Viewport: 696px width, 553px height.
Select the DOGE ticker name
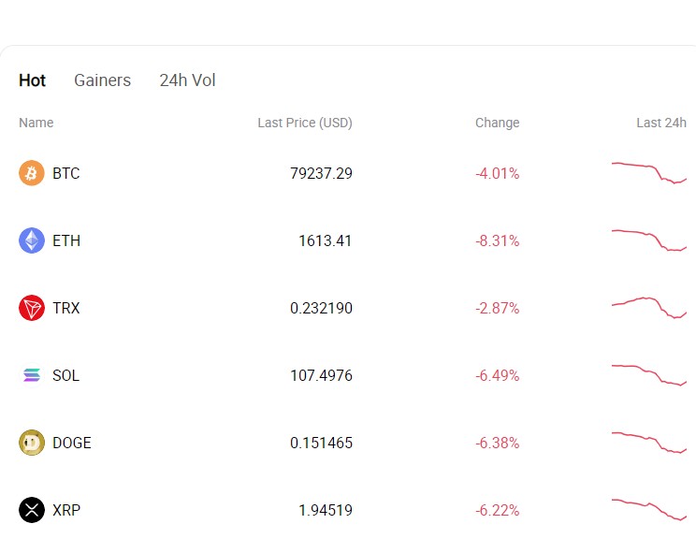coord(72,443)
